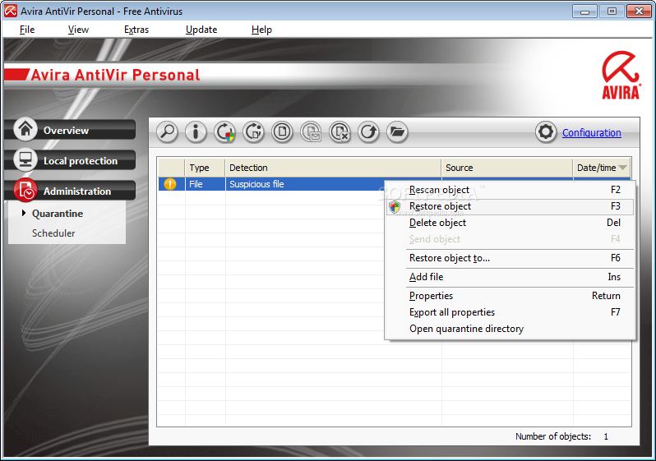Image resolution: width=656 pixels, height=461 pixels.
Task: Open the Update menu
Action: 201,30
